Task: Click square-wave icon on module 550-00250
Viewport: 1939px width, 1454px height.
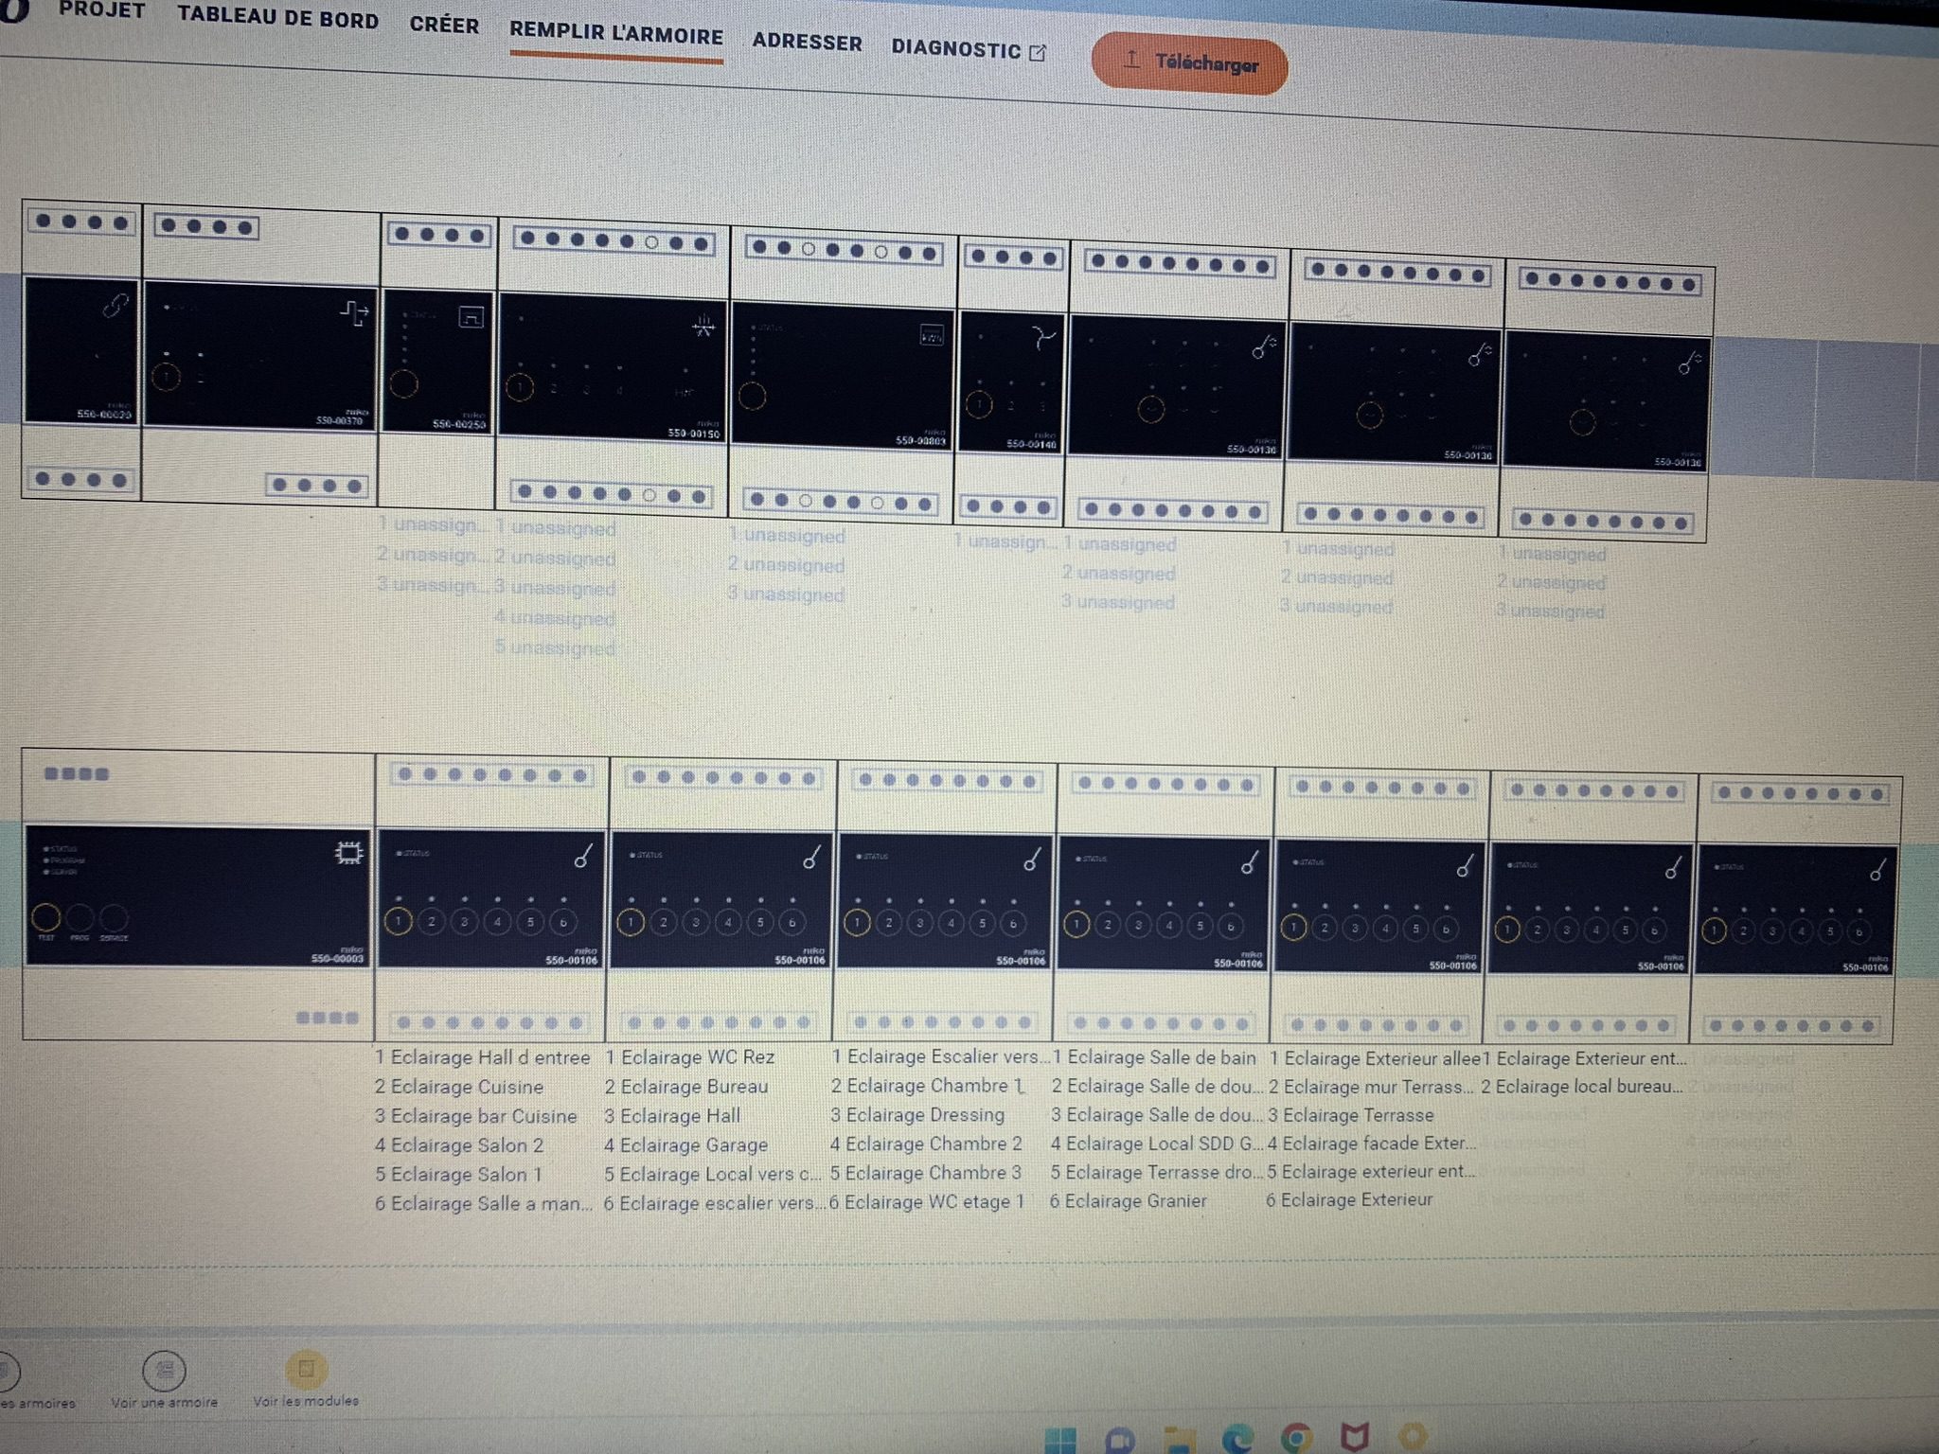Action: tap(471, 317)
